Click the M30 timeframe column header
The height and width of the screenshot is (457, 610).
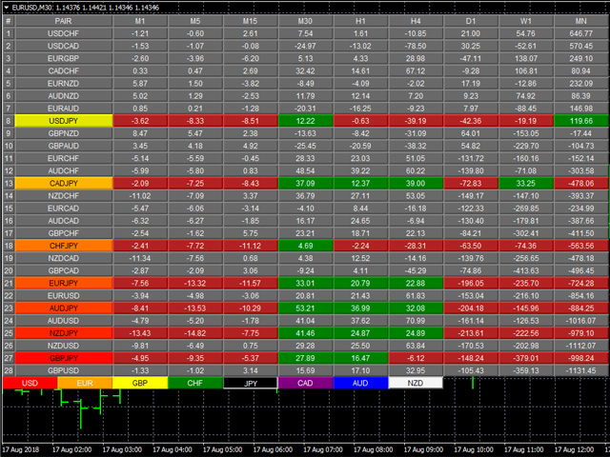[x=305, y=20]
